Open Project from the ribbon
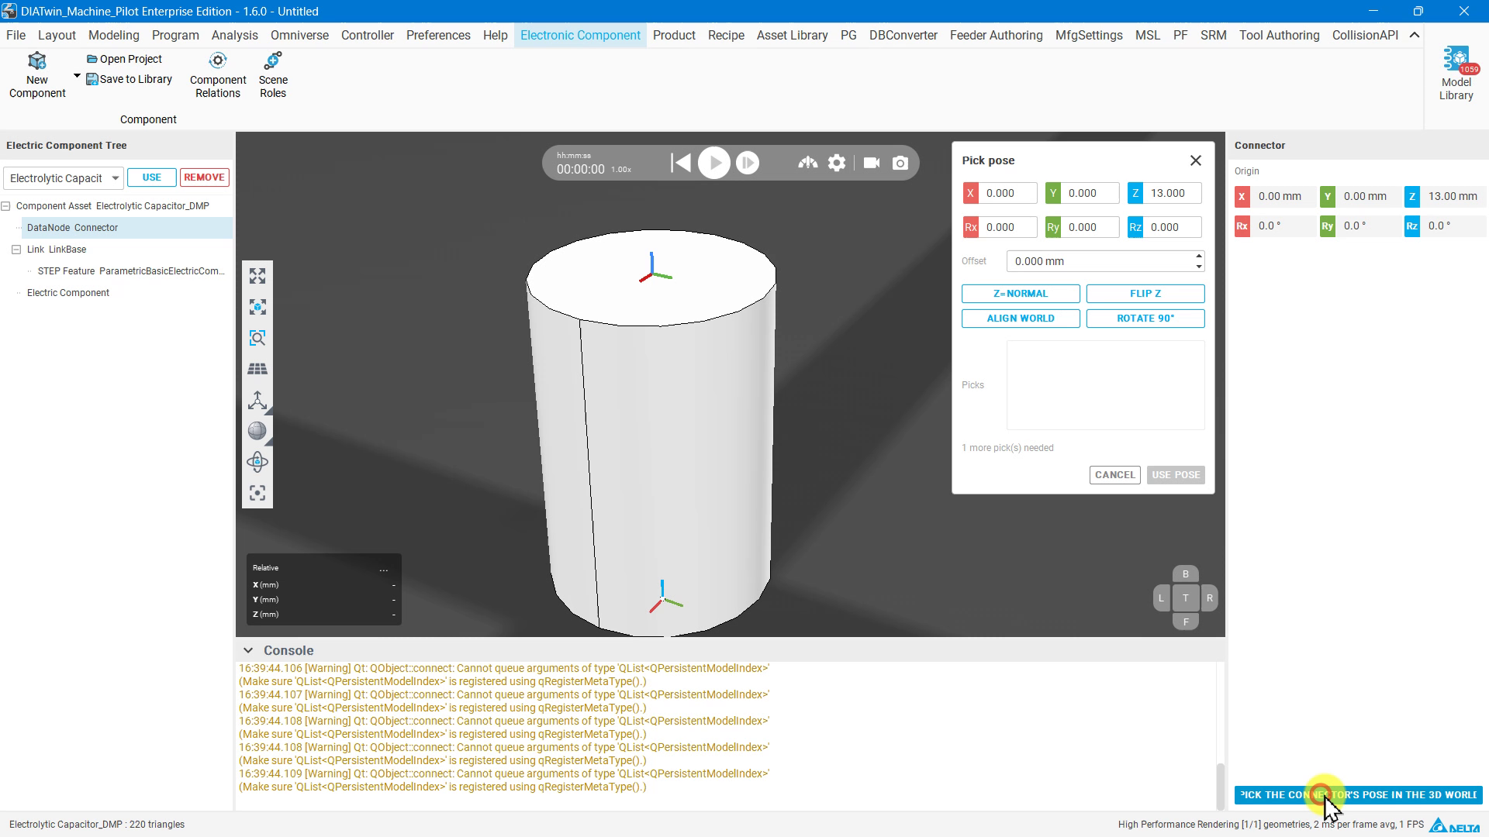1489x837 pixels. point(124,59)
